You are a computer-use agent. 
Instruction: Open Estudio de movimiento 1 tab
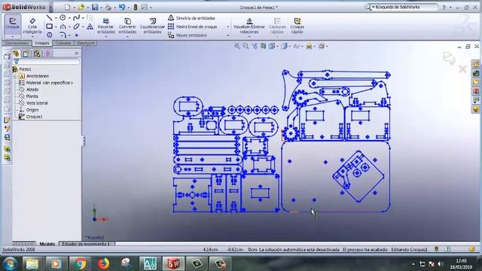point(87,244)
